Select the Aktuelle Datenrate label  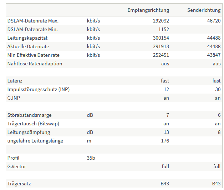pyautogui.click(x=28, y=47)
